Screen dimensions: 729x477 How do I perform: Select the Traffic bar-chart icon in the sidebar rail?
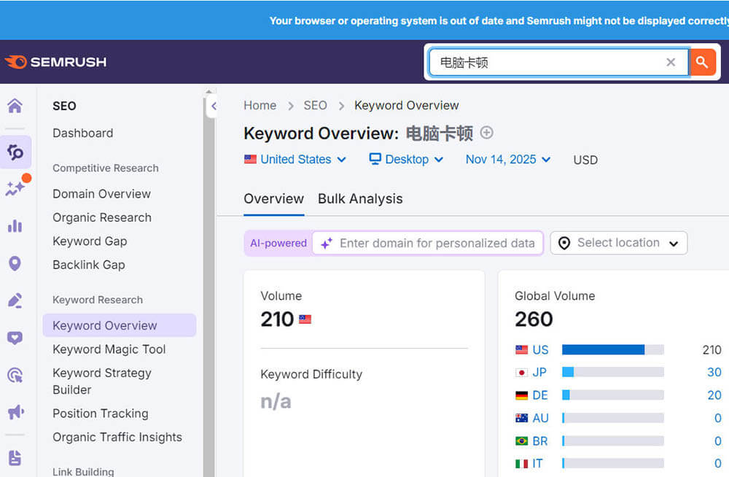pyautogui.click(x=15, y=226)
